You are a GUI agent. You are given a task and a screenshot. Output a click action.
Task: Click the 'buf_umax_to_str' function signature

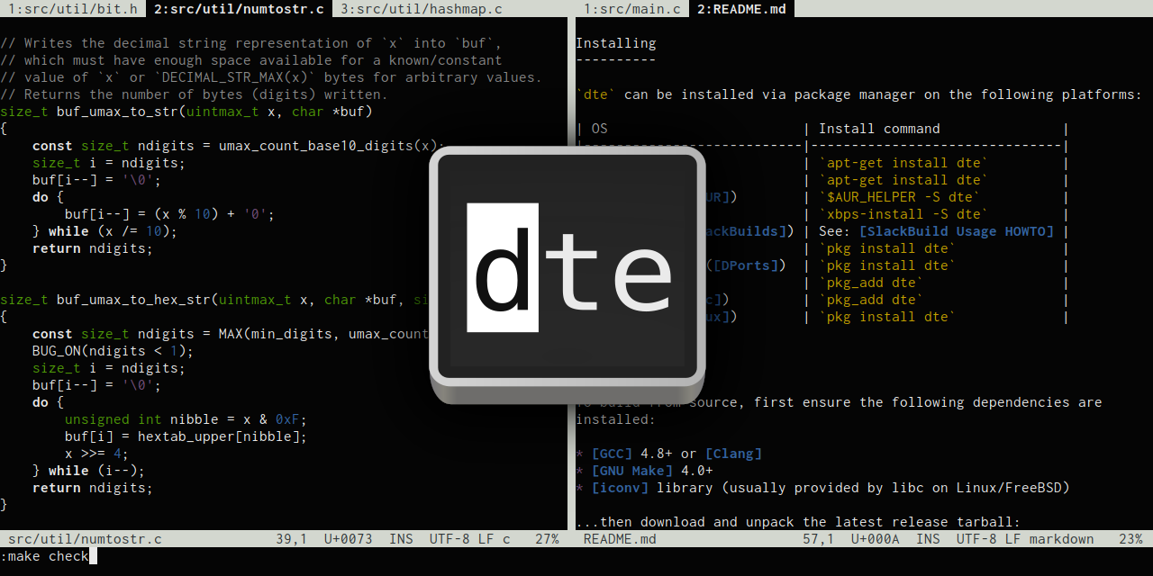click(186, 112)
